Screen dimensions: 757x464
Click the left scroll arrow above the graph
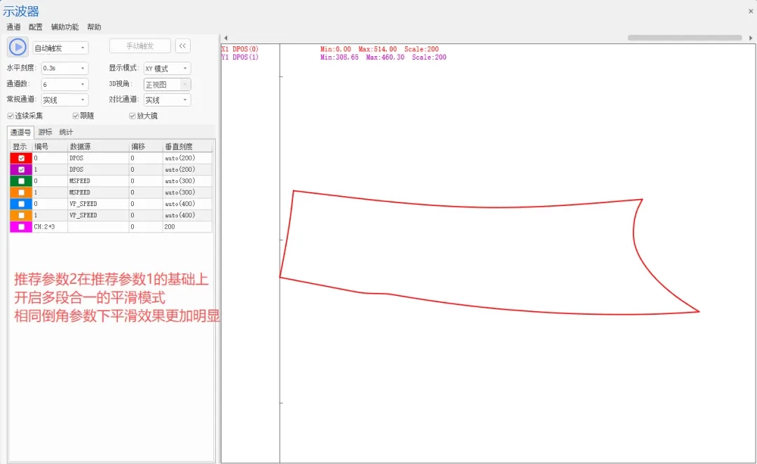coord(226,38)
